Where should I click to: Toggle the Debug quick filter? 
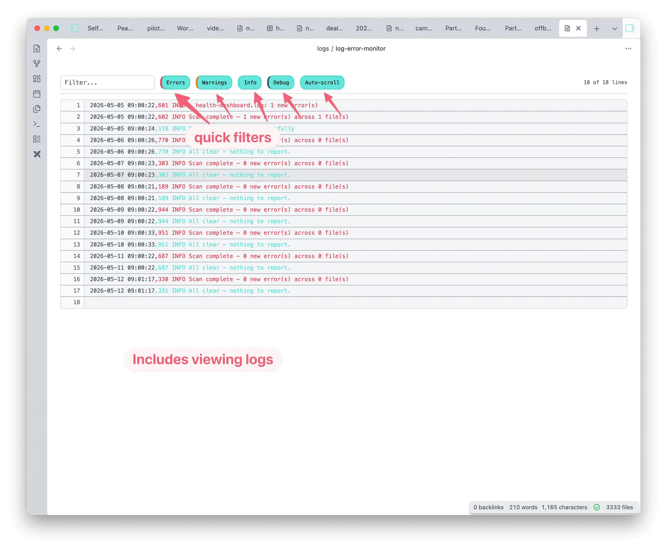281,82
